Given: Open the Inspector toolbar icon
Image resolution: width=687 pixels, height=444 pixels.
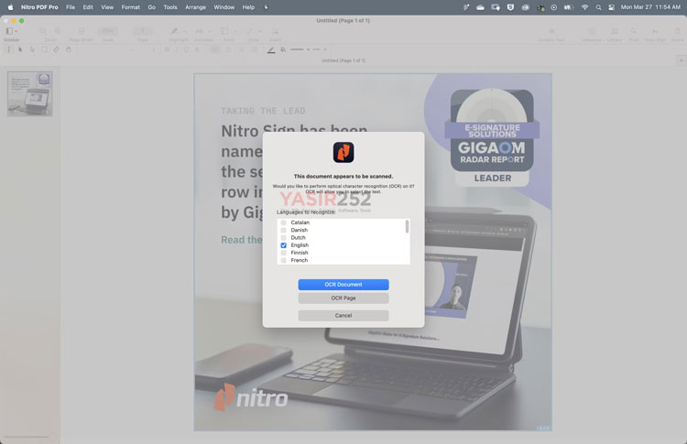Looking at the screenshot, I should [x=592, y=31].
